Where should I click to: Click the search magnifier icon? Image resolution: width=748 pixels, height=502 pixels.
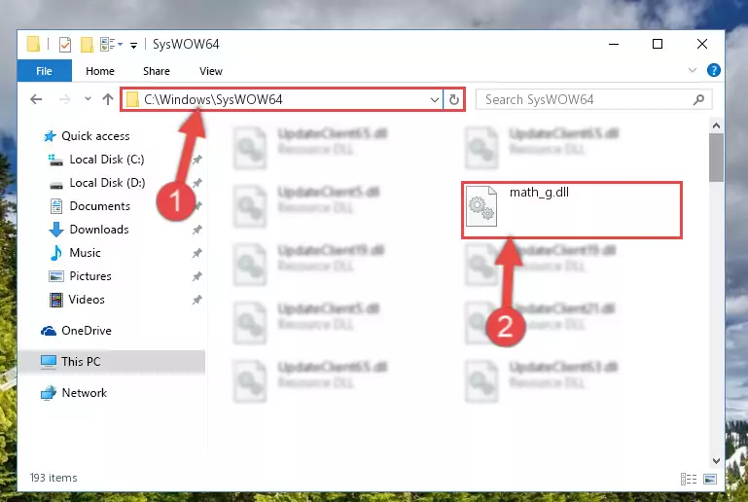pos(698,99)
